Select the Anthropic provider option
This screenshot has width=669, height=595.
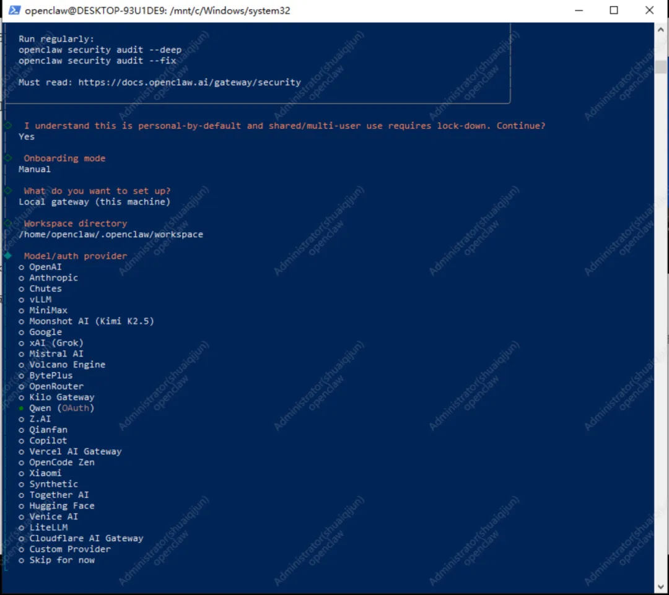49,277
